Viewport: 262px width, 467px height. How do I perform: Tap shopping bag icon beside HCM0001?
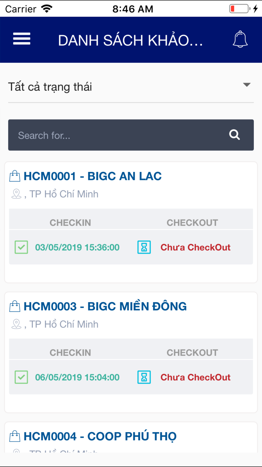pyautogui.click(x=15, y=176)
